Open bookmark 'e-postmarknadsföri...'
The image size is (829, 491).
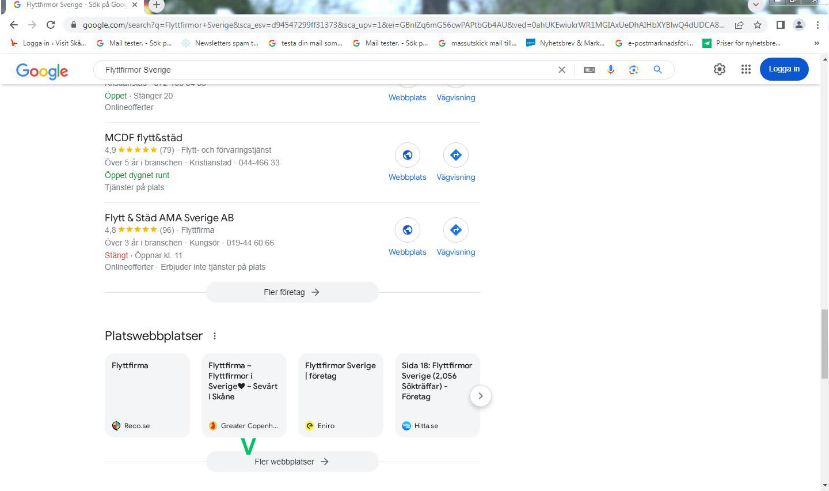click(654, 43)
